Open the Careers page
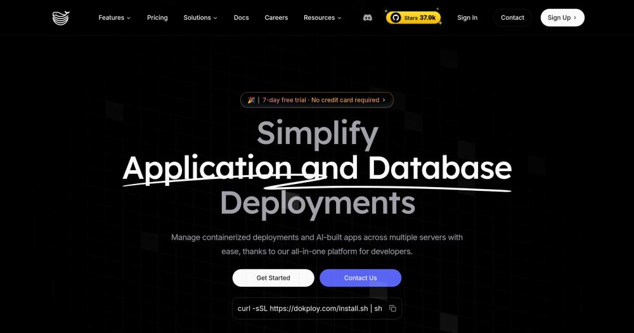 [276, 18]
